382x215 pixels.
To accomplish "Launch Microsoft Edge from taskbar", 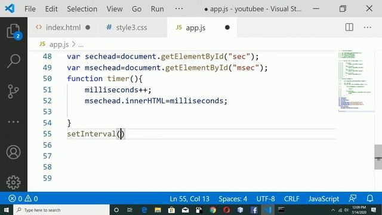I will (144, 210).
